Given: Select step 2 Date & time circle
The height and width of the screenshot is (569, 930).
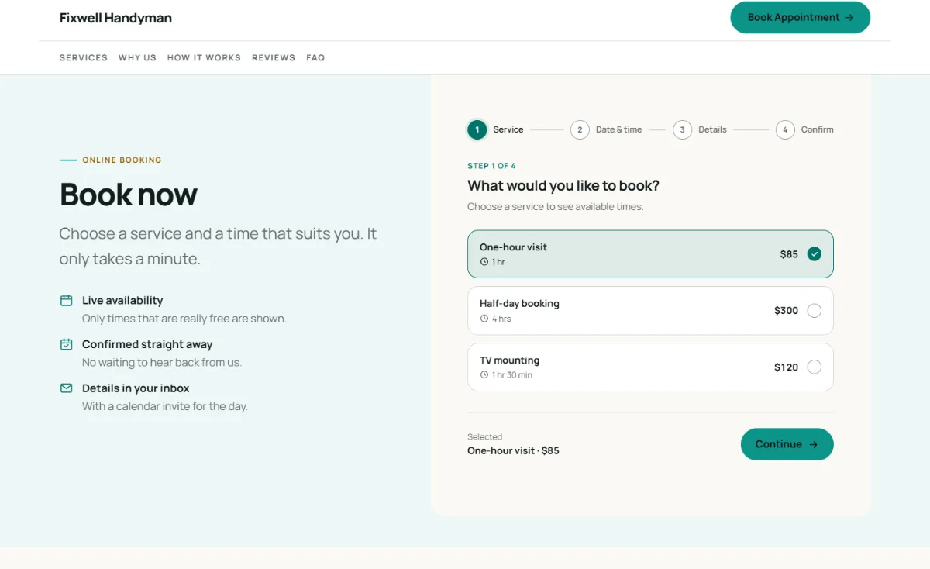Looking at the screenshot, I should coord(580,129).
